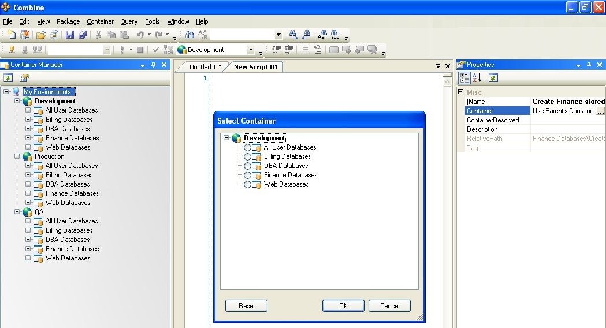The image size is (606, 328).
Task: Click the Parse checkmark icon
Action: point(156,50)
